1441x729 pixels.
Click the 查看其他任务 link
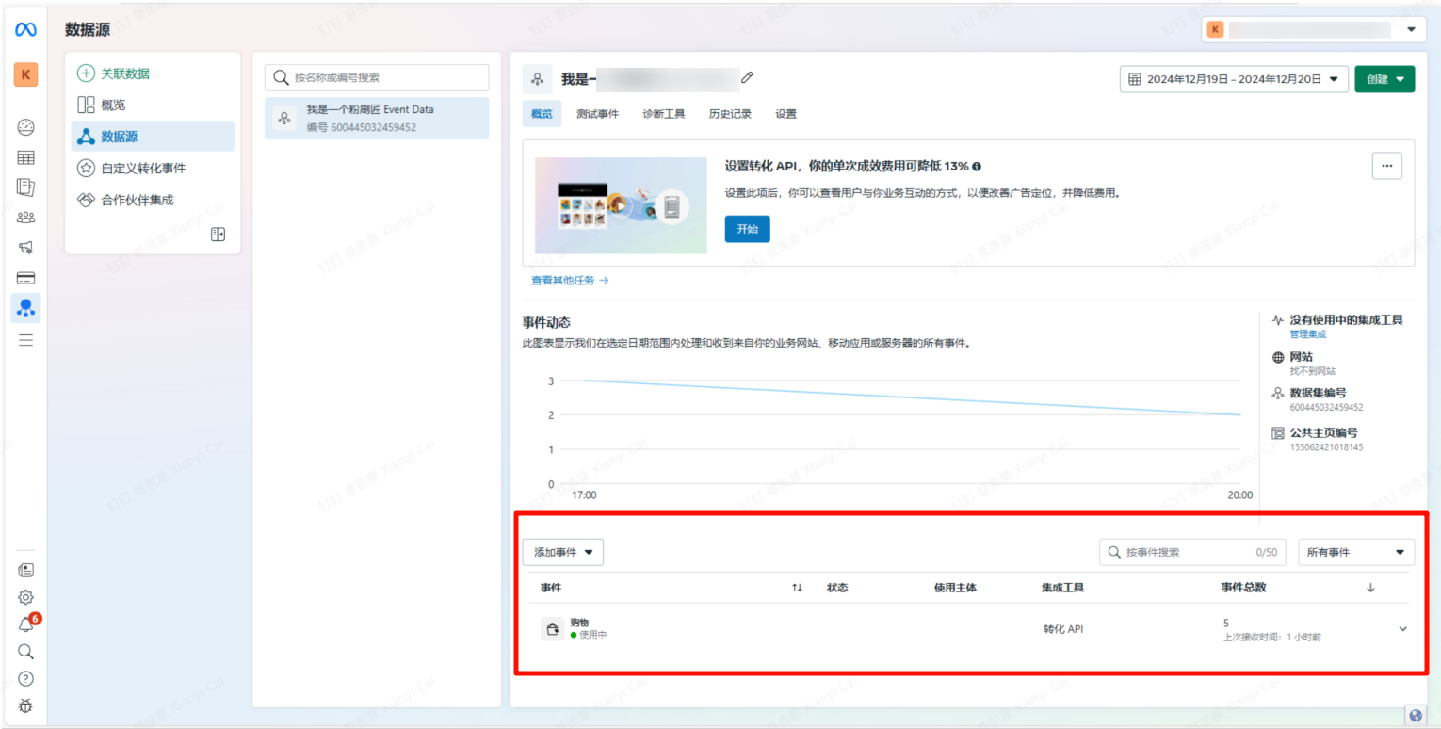coord(570,281)
